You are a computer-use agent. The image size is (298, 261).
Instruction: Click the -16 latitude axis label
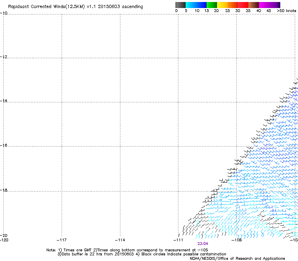pyautogui.click(x=4, y=145)
